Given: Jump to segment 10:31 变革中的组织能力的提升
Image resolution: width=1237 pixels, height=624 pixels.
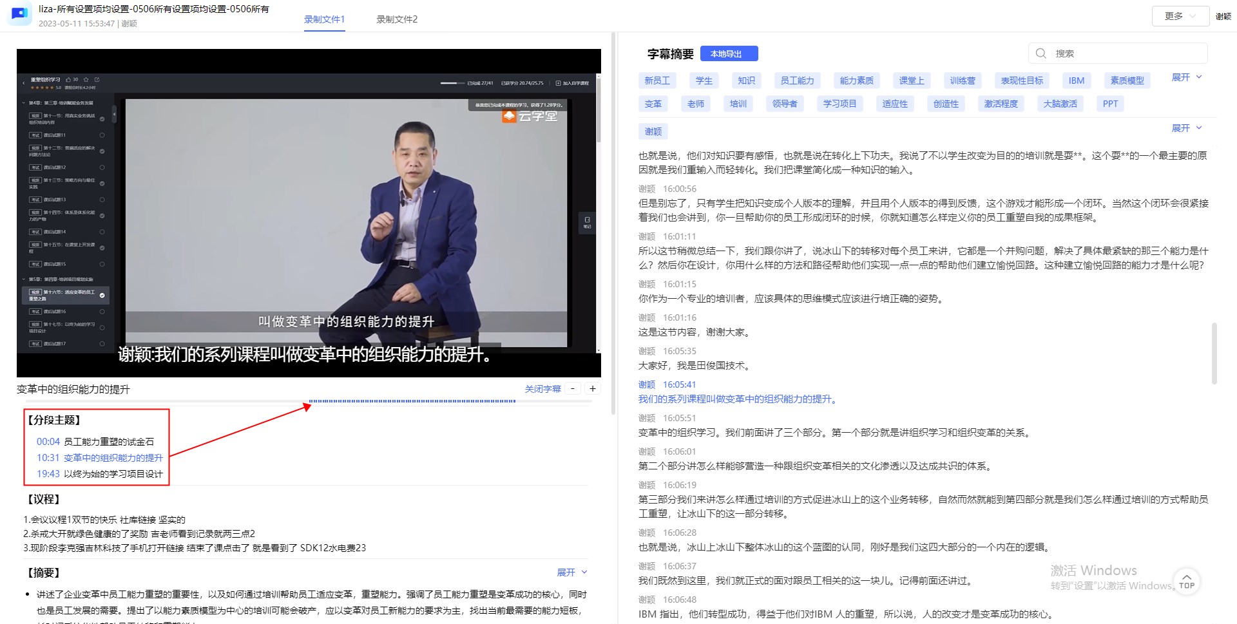Looking at the screenshot, I should [x=100, y=458].
